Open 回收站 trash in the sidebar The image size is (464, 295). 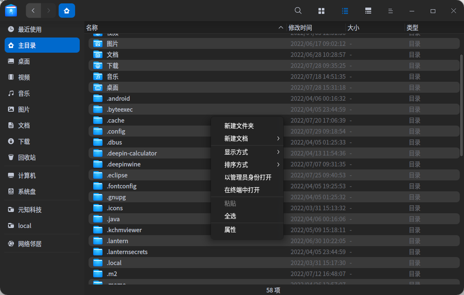click(x=42, y=158)
